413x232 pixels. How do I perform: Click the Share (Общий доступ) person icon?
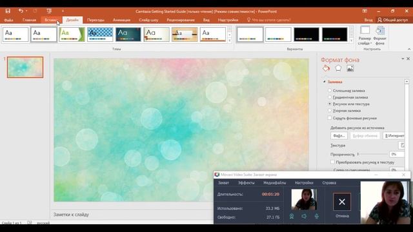click(379, 20)
